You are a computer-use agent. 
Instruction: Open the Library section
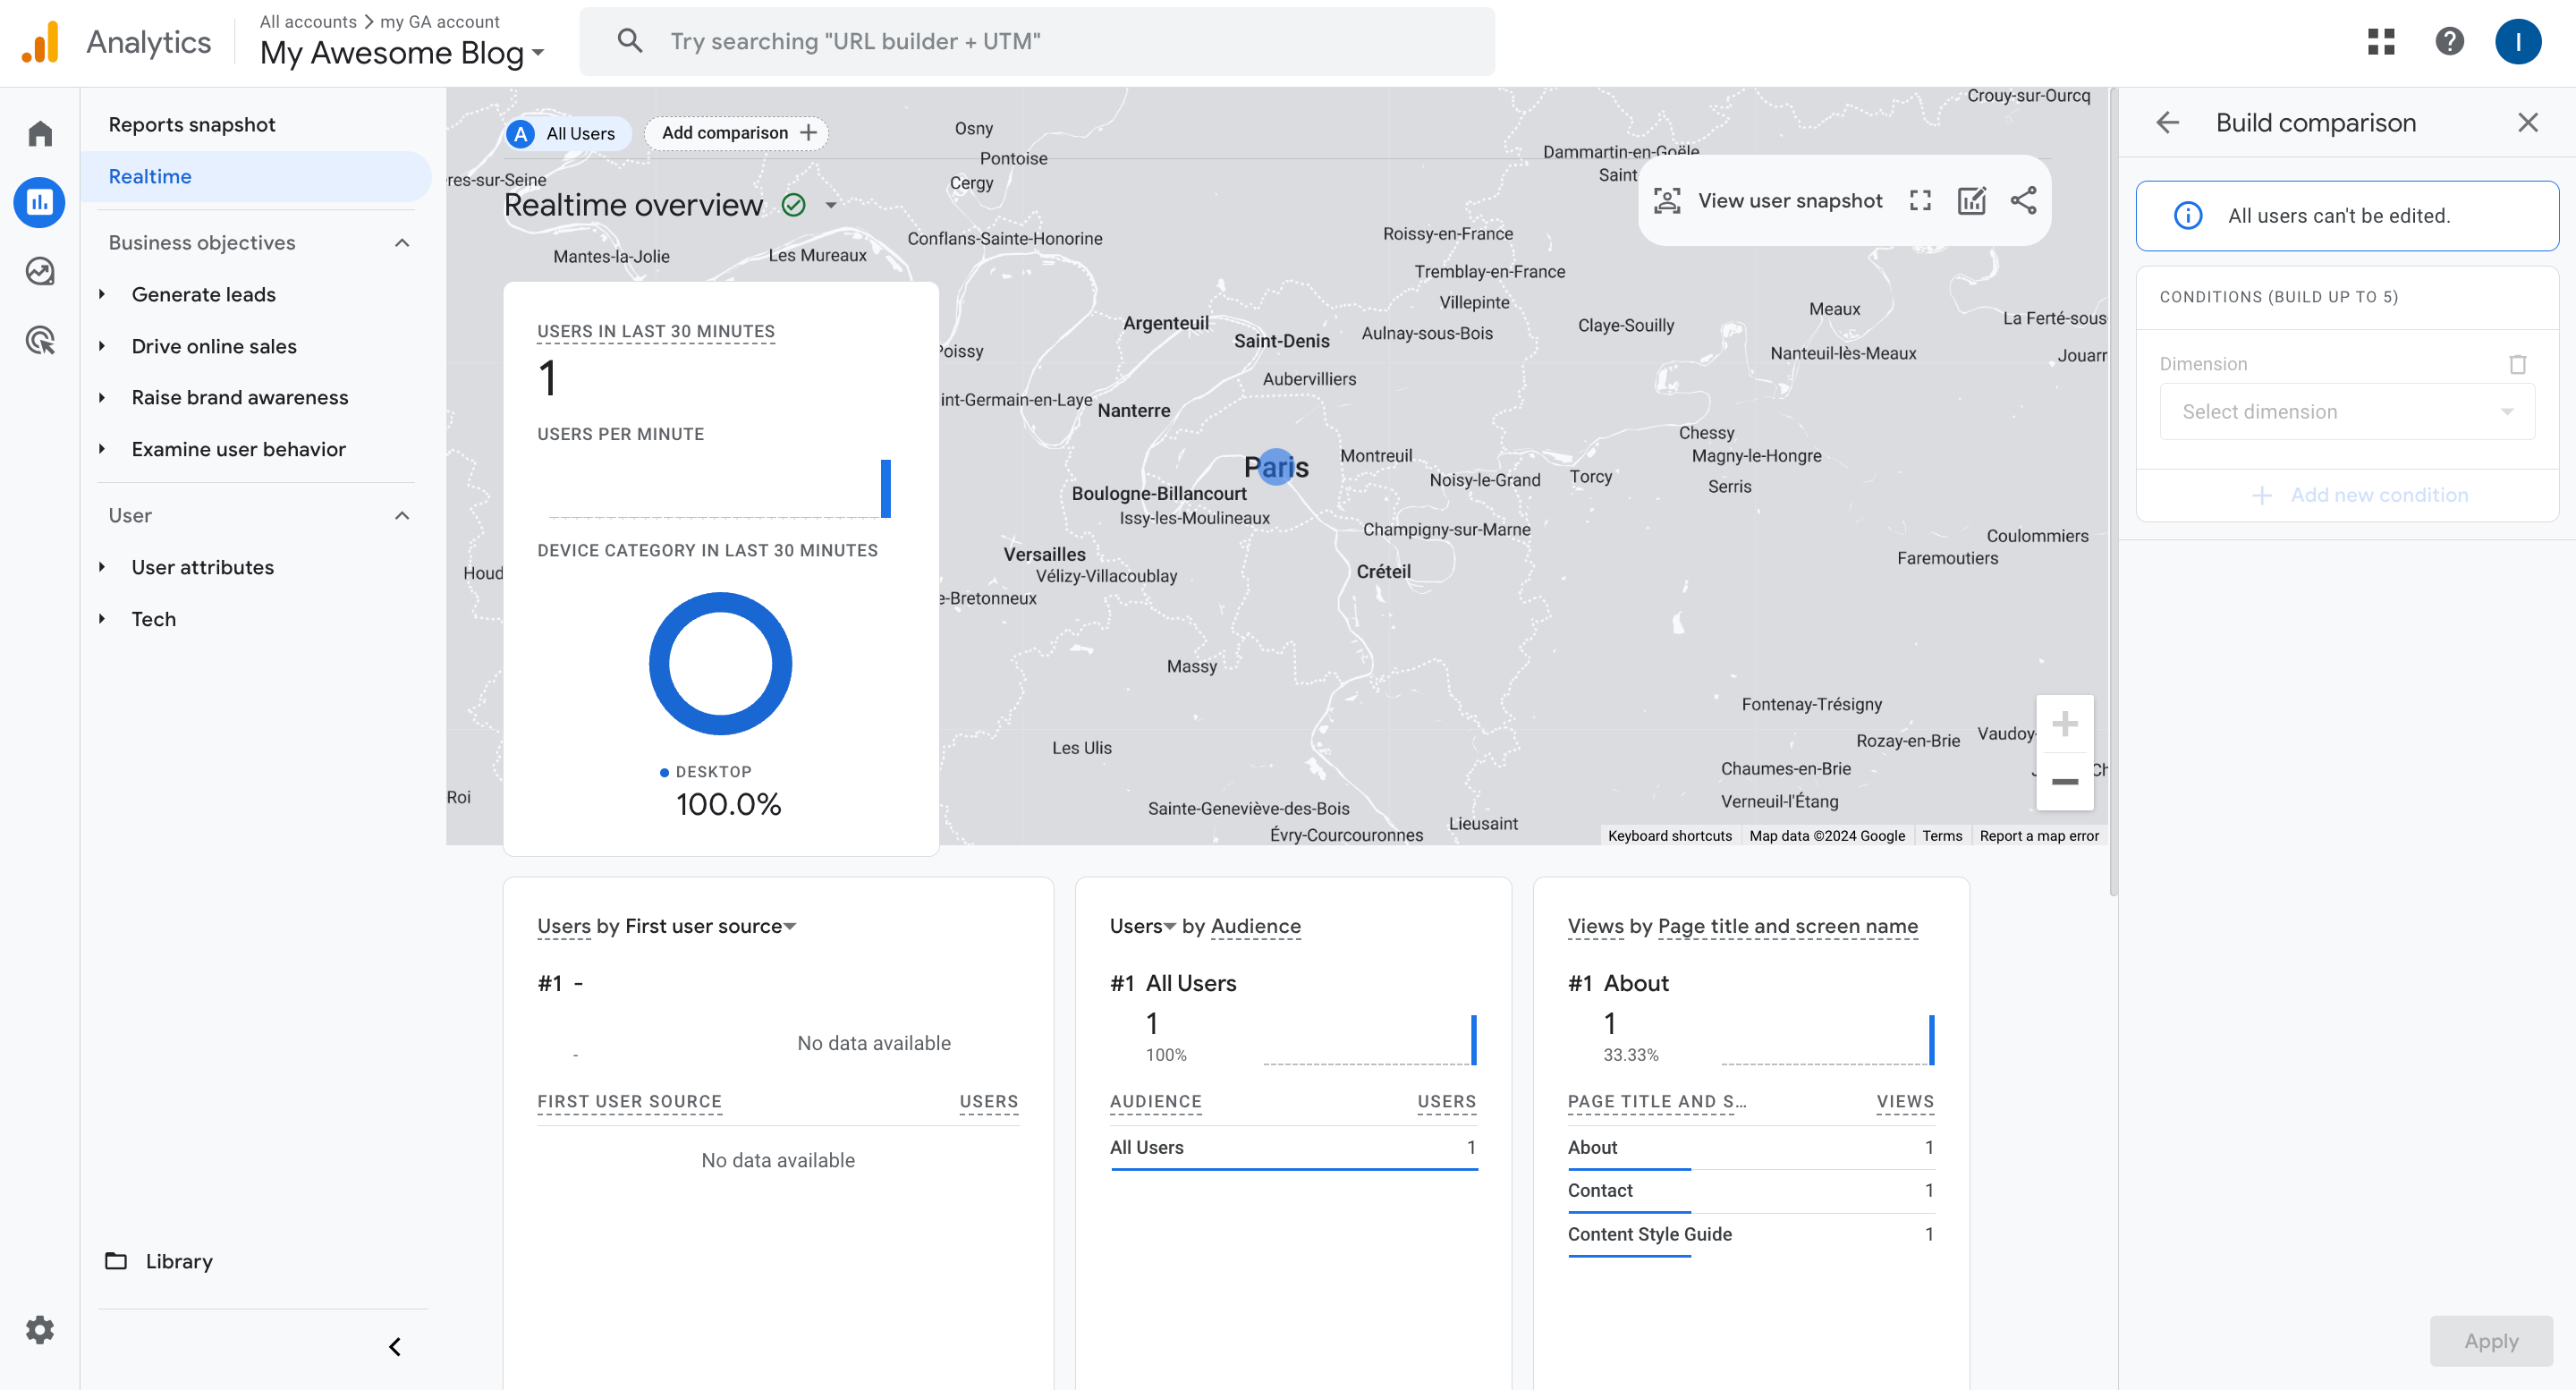pyautogui.click(x=179, y=1261)
